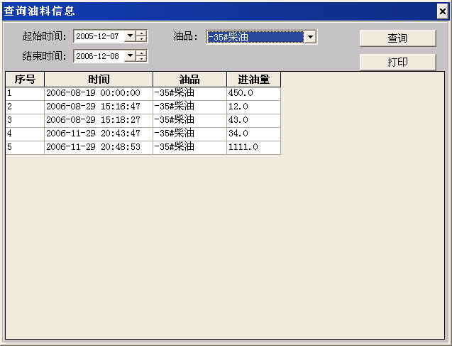Click the 进油量 column header

point(253,79)
